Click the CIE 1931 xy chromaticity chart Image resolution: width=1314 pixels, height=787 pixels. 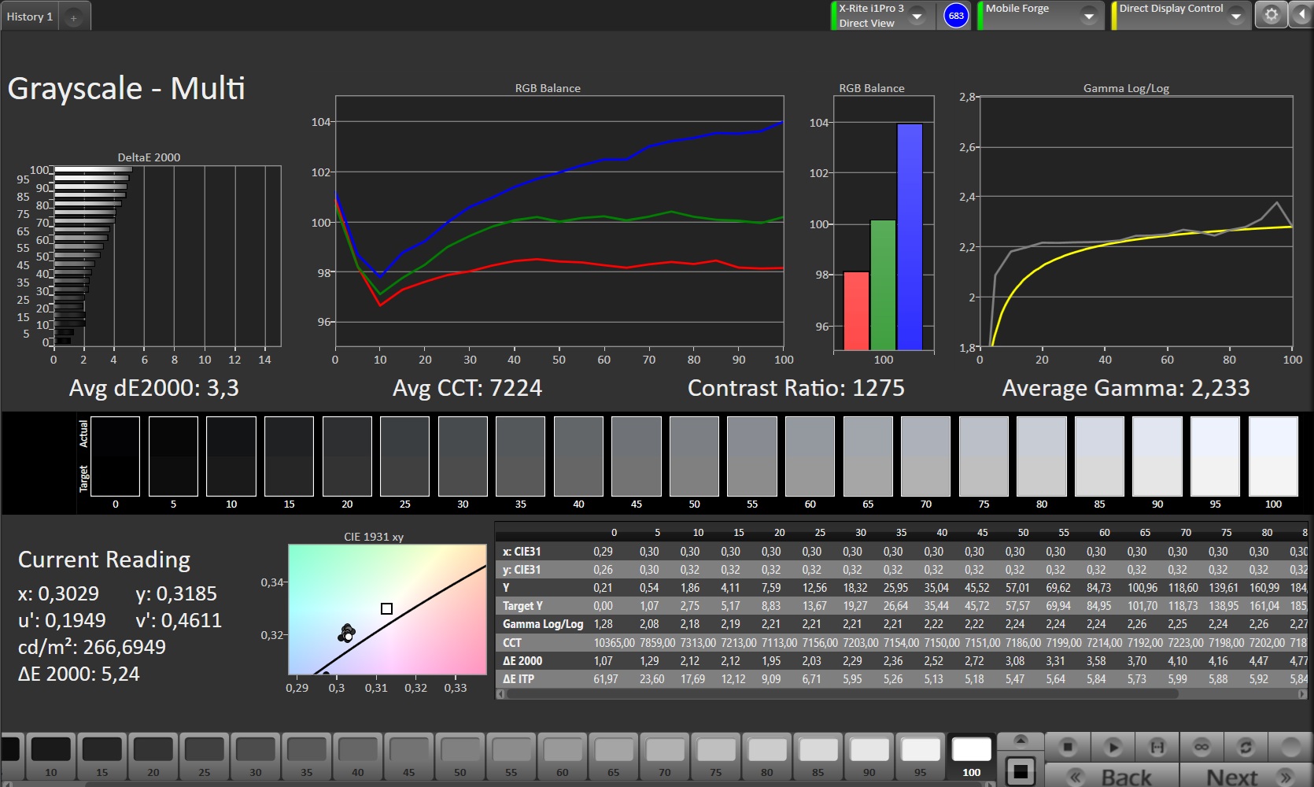[x=388, y=609]
